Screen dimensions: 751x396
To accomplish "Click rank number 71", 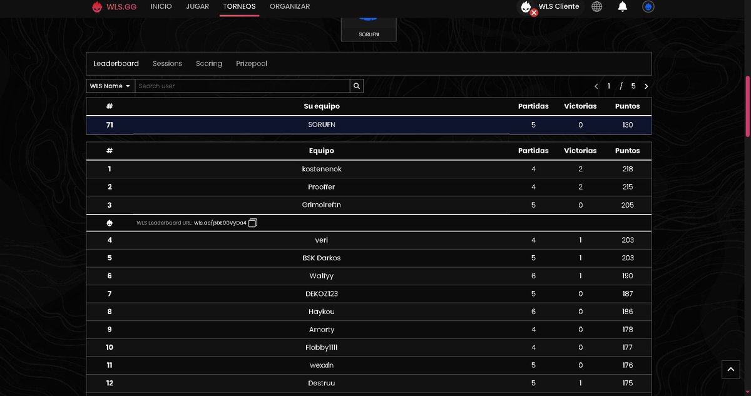I will 110,124.
